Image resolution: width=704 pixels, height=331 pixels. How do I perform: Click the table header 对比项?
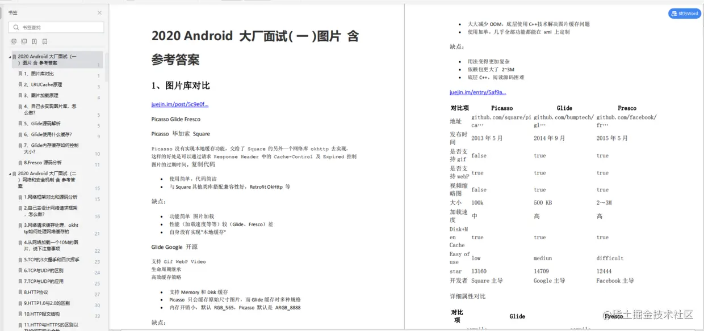459,108
